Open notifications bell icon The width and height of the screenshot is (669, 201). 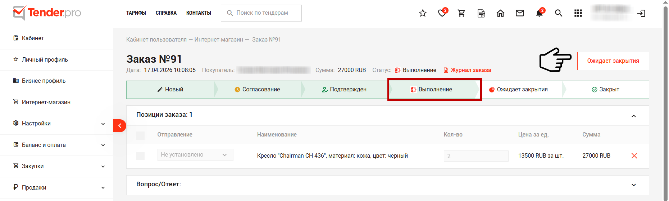[540, 13]
